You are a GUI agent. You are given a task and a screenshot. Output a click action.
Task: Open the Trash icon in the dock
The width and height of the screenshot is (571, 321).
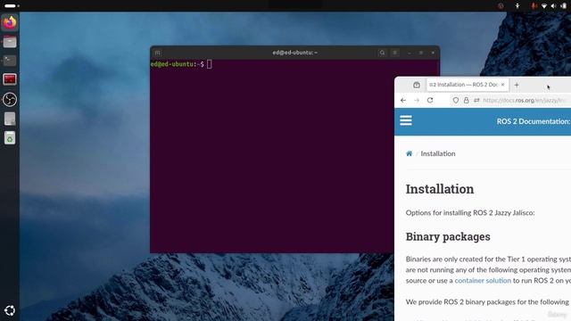(10, 138)
